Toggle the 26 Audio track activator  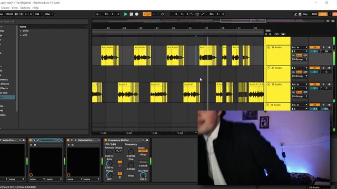[315, 47]
